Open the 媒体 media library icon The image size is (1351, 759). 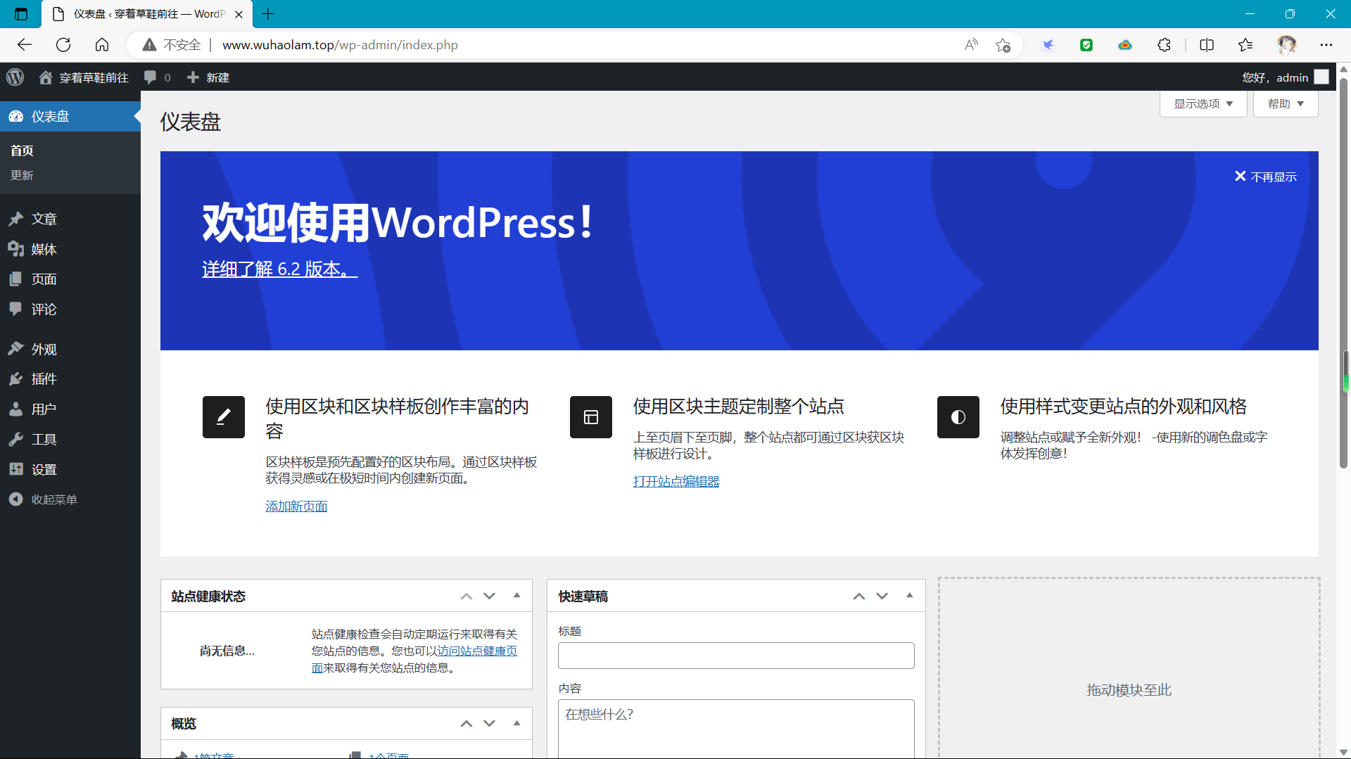tap(16, 249)
